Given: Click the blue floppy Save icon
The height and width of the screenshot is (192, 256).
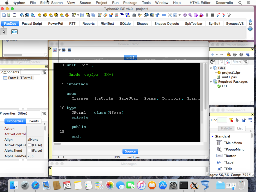Looking at the screenshot, I should click(82, 15).
